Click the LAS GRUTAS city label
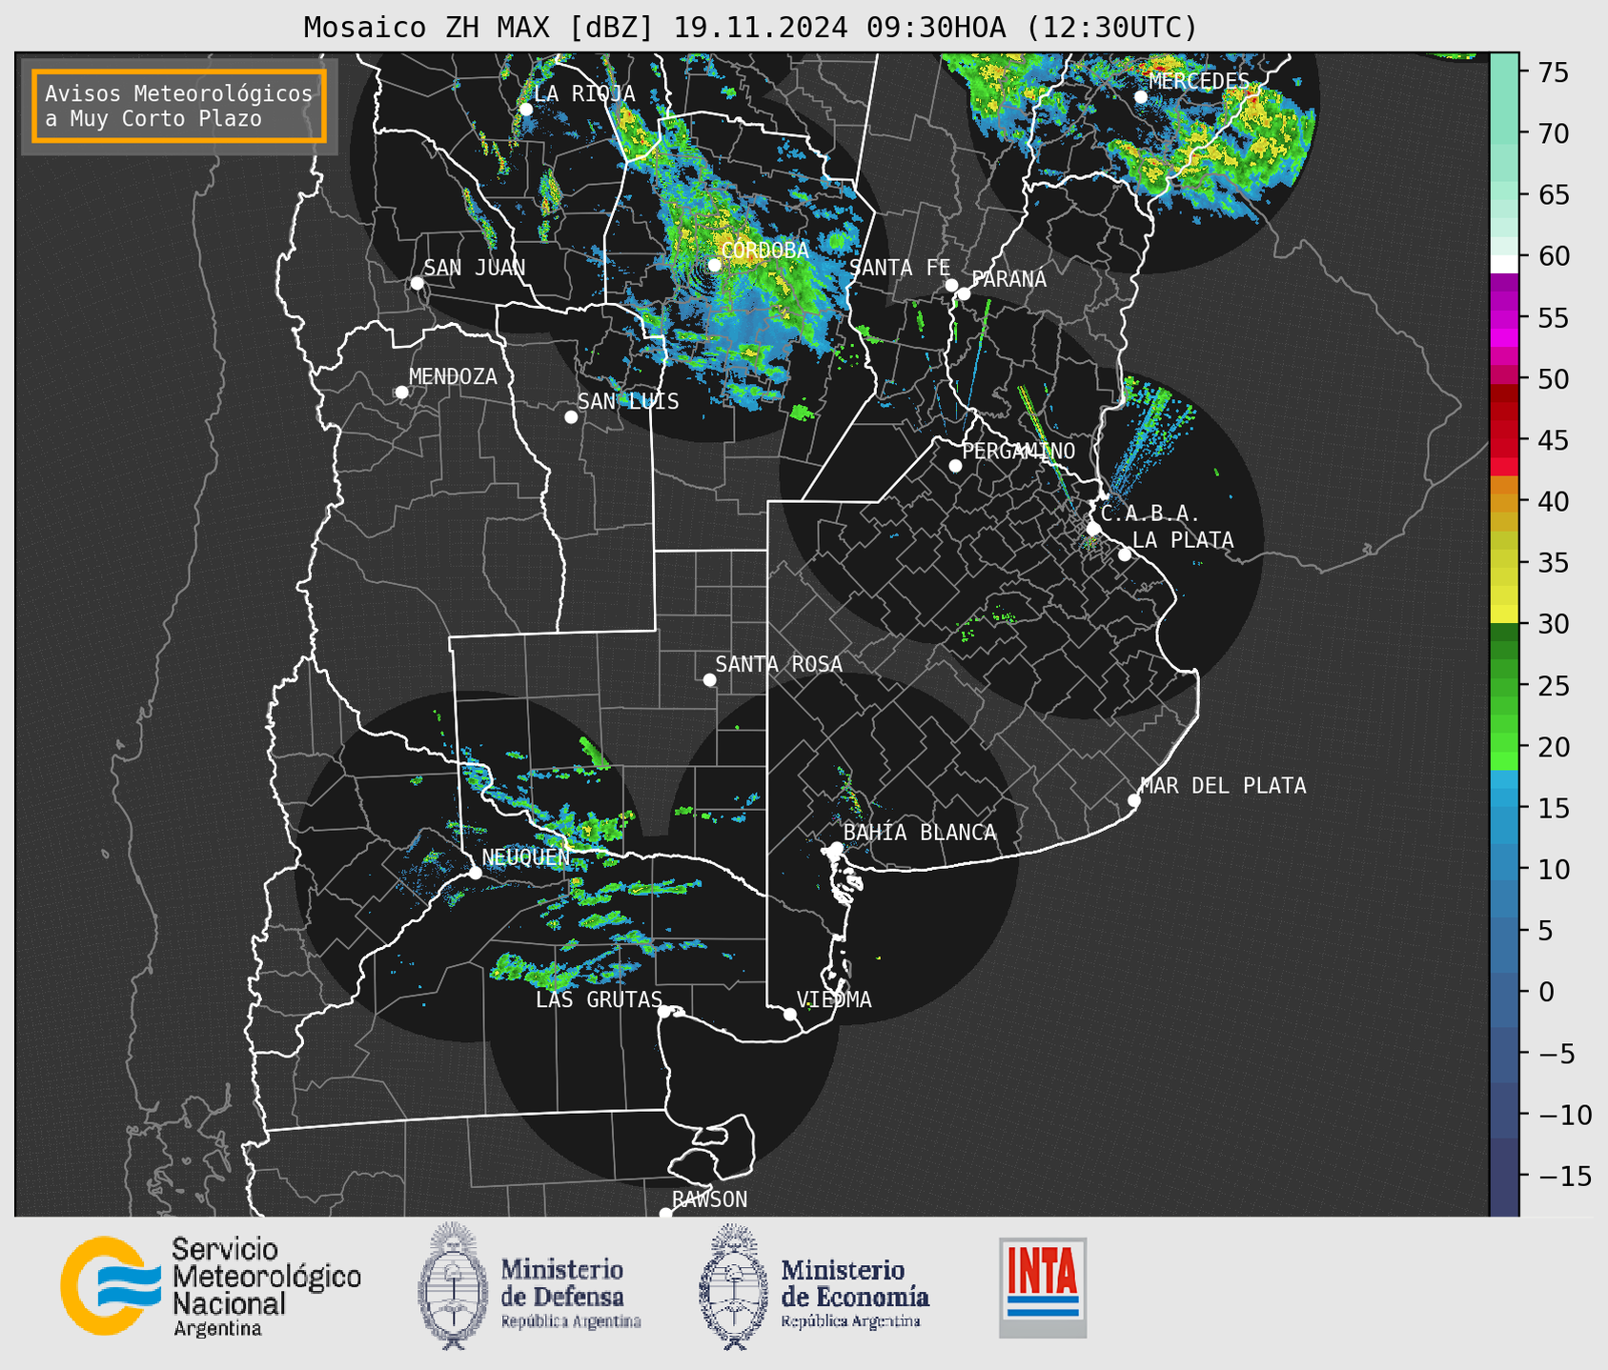This screenshot has width=1608, height=1370. (x=599, y=999)
